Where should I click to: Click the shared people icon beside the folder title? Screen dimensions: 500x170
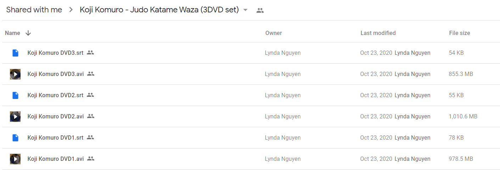click(260, 10)
